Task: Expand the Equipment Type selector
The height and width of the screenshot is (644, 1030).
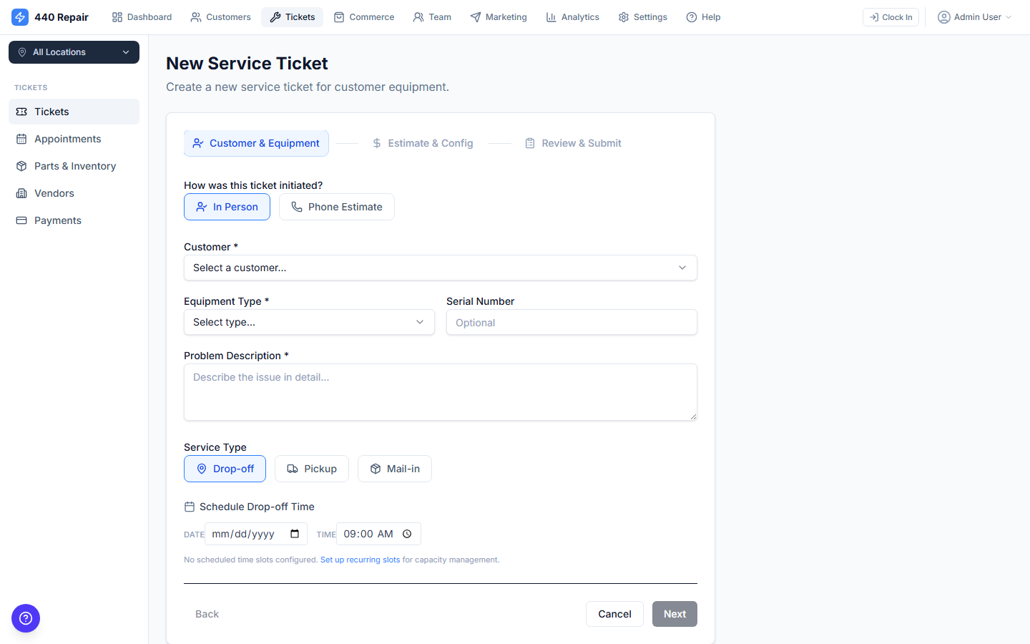Action: click(309, 322)
